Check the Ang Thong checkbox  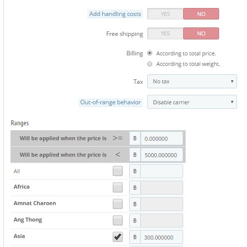(x=118, y=221)
